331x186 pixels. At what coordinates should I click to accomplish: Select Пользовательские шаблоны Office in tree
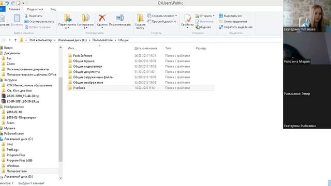coord(31,74)
